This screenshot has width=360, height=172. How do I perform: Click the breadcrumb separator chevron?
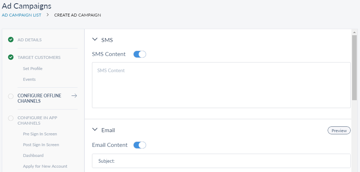tap(48, 15)
